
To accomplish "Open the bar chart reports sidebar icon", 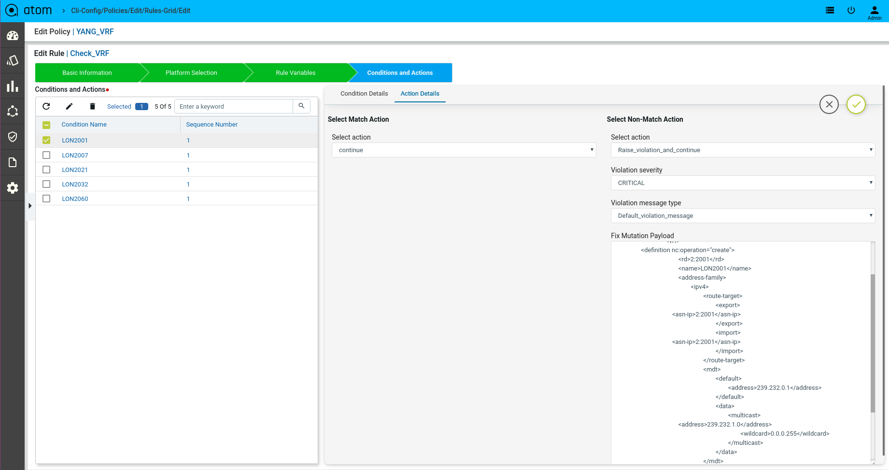I will pos(13,86).
